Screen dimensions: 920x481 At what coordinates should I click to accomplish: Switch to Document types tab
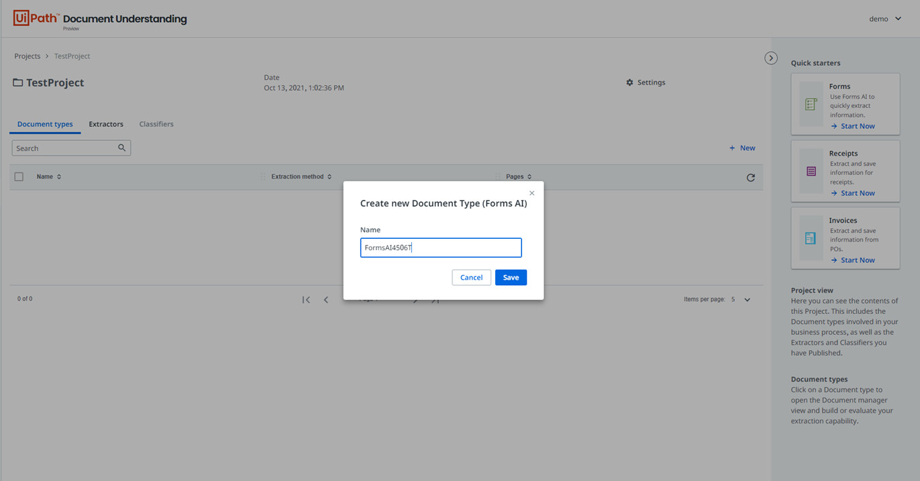[45, 124]
